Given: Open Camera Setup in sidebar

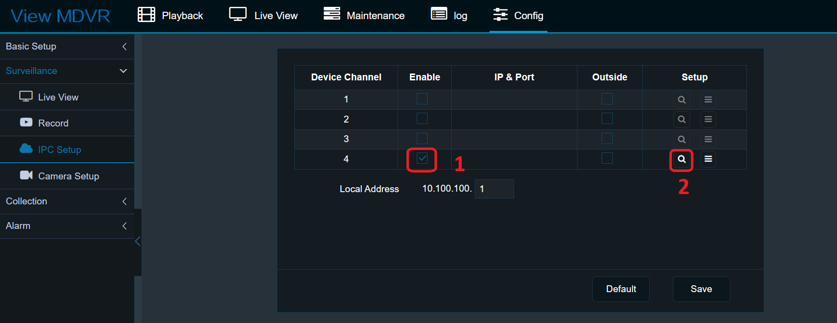Looking at the screenshot, I should 68,176.
